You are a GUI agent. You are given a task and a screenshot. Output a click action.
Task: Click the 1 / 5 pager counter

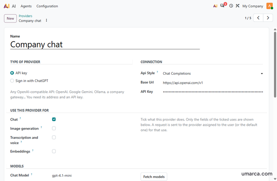[x=248, y=18]
